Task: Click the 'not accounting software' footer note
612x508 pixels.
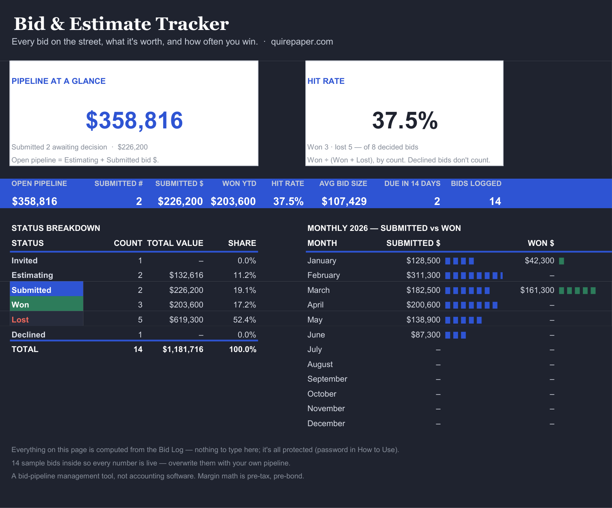Action: (x=158, y=476)
